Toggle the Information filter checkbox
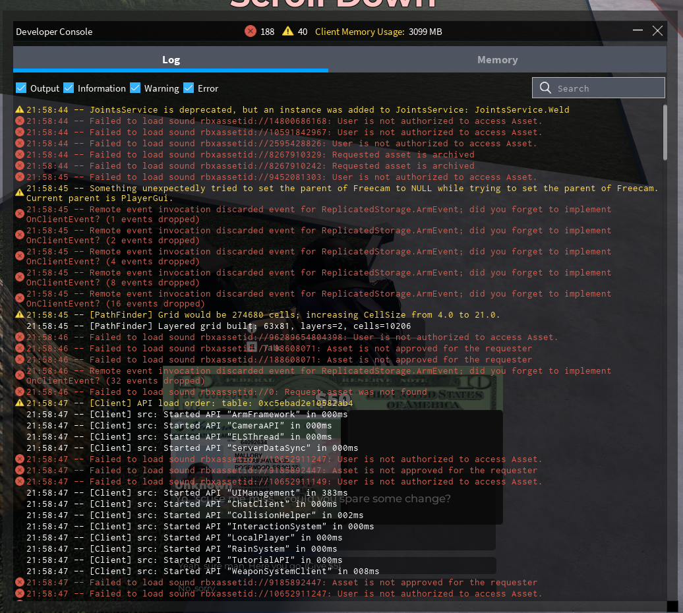Image resolution: width=683 pixels, height=613 pixels. point(69,88)
